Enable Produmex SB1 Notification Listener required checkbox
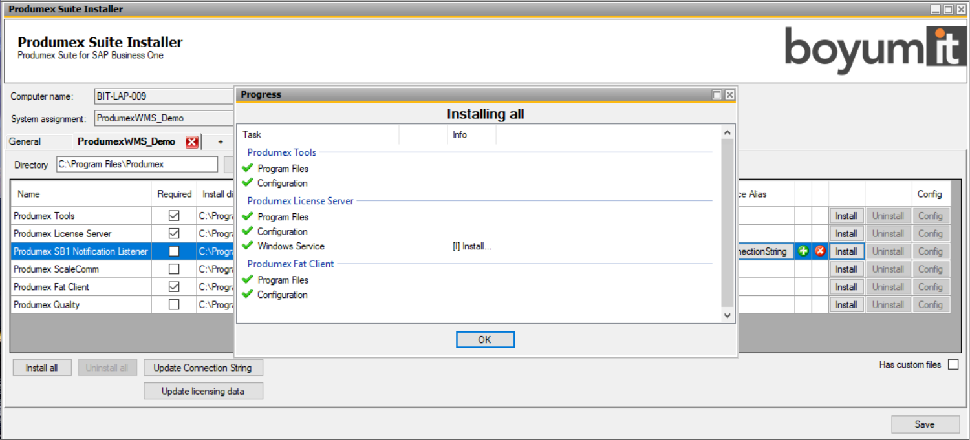Screen dimensions: 970x440 (x=174, y=251)
